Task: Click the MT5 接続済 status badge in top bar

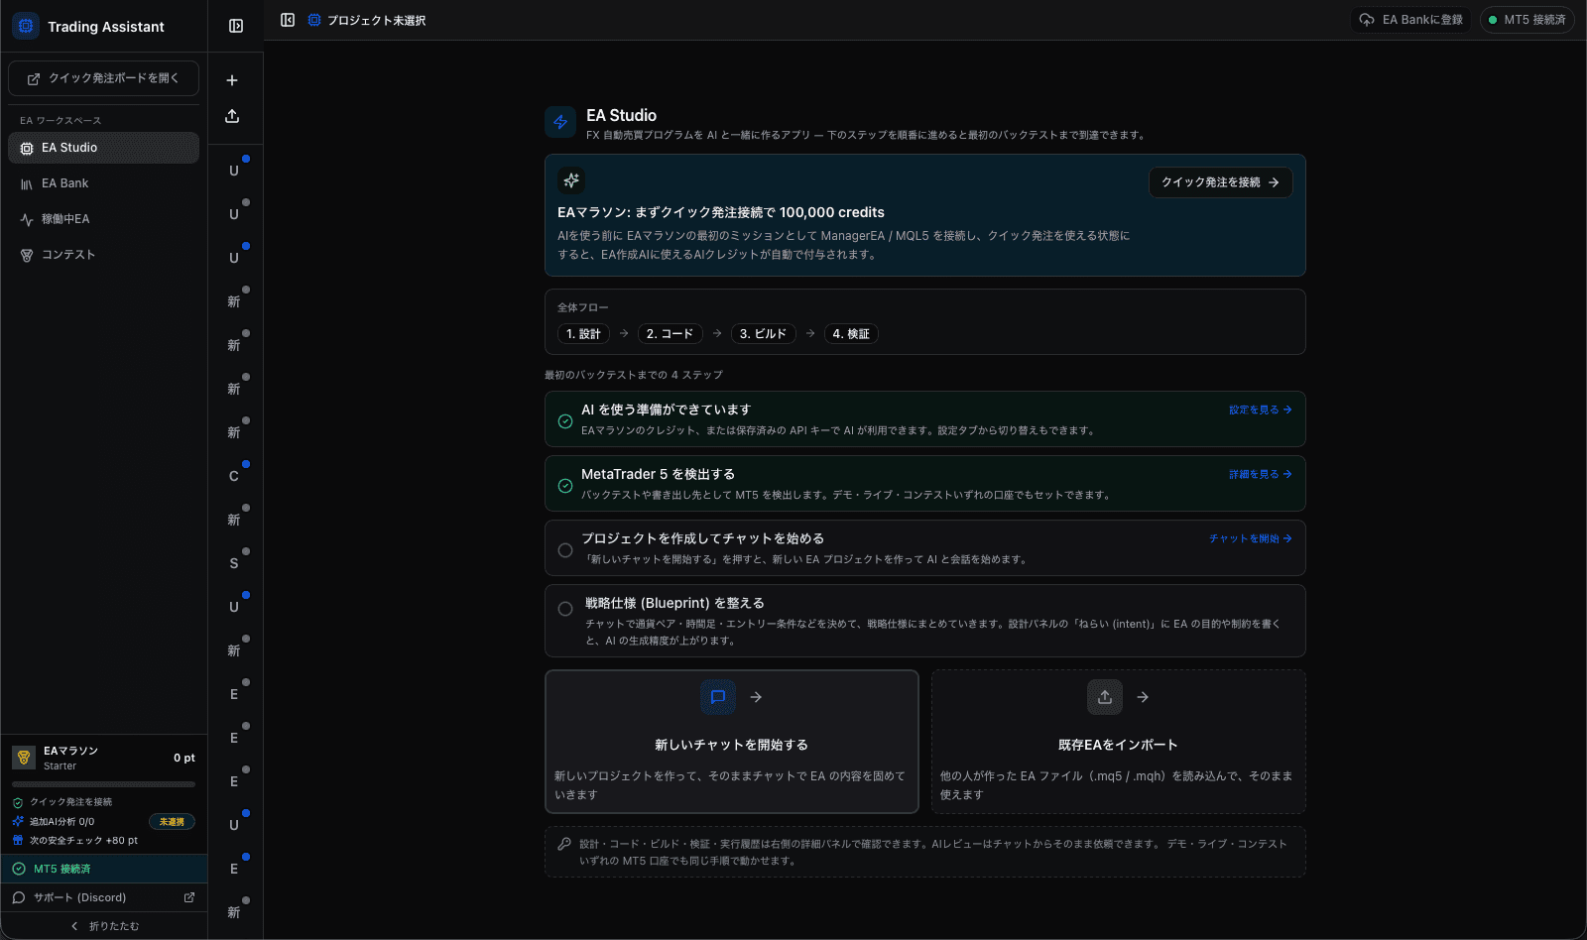Action: [x=1527, y=20]
